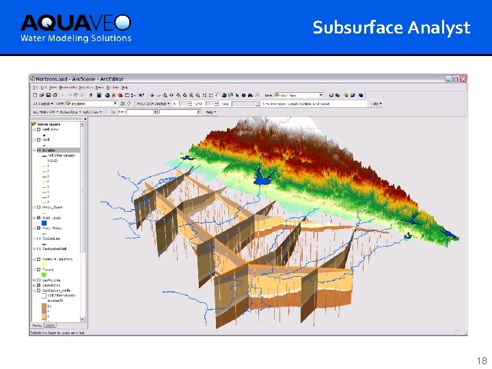Open Help dropdown on the Arc Hydro toolbar
This screenshot has width=492, height=369.
pyautogui.click(x=211, y=112)
